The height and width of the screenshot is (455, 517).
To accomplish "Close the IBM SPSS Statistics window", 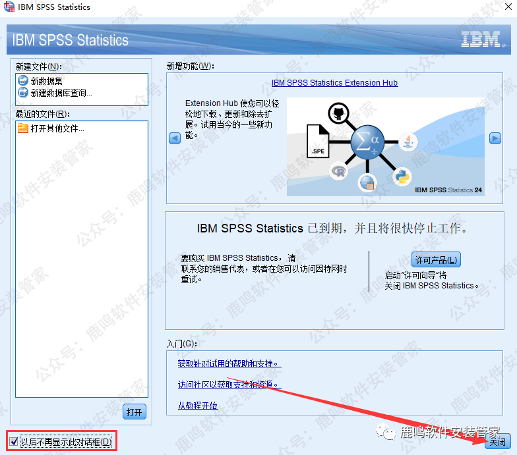I will click(508, 7).
